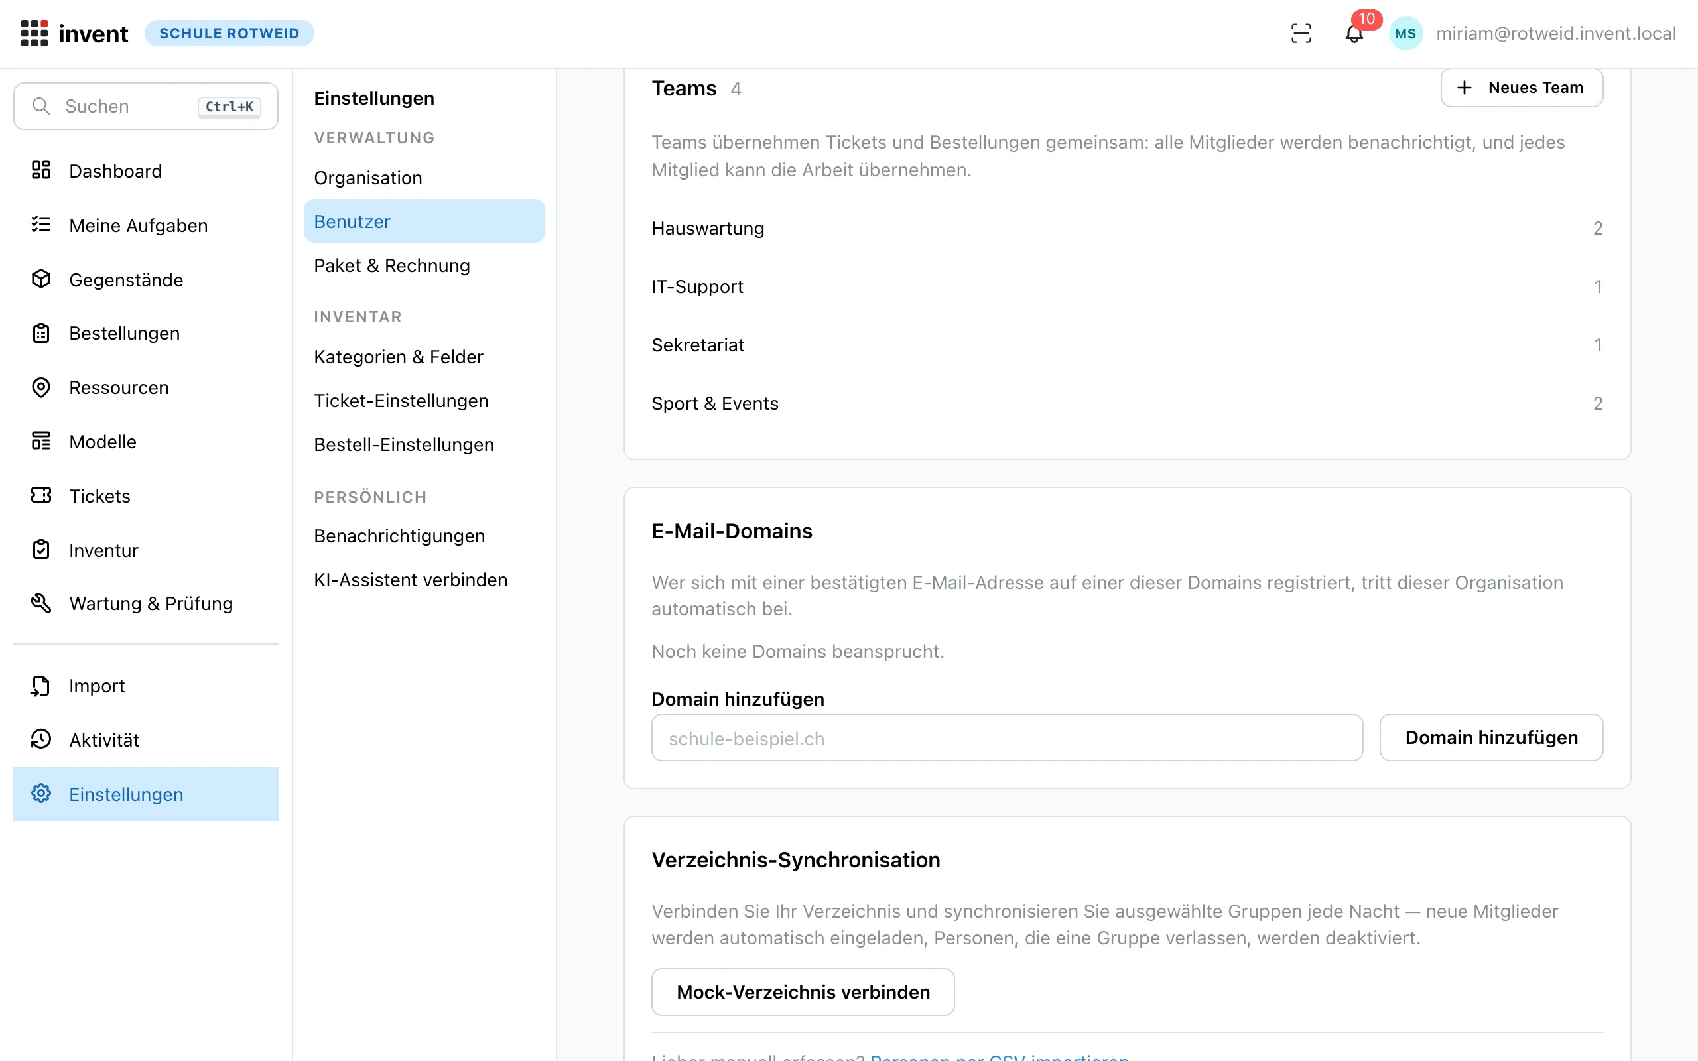Screen dimensions: 1698x1061
Task: Click Mock-Verzeichnis verbinden button
Action: pyautogui.click(x=803, y=992)
